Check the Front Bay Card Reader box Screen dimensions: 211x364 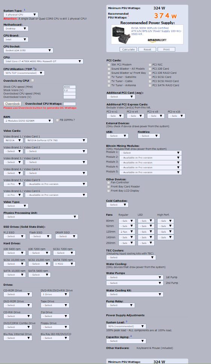pyautogui.click(x=108, y=187)
